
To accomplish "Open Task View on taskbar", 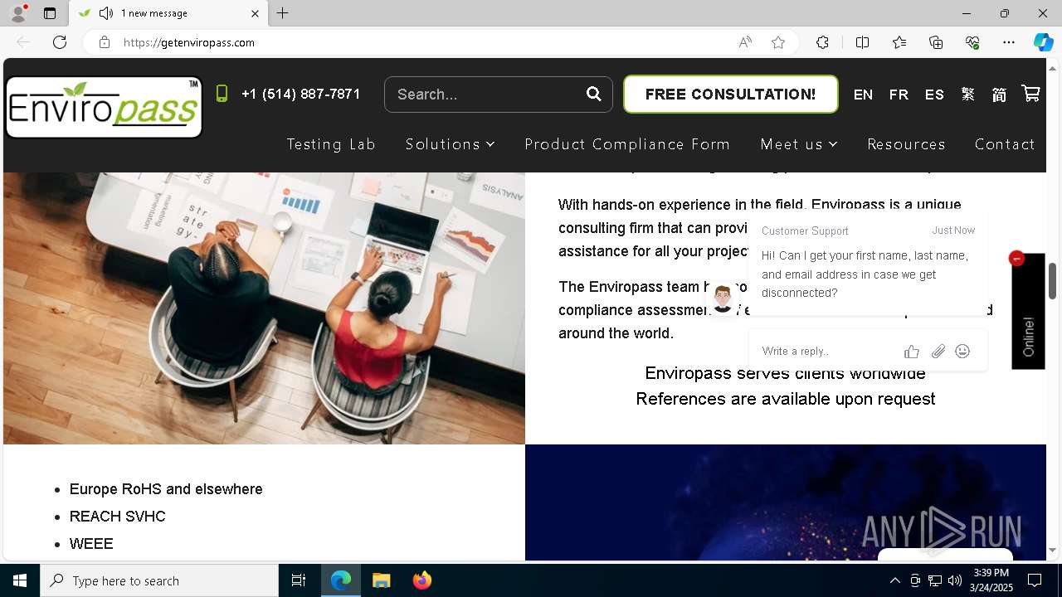I will pos(299,580).
